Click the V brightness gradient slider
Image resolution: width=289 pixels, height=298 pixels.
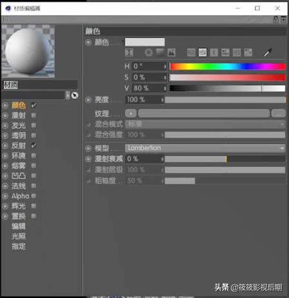pyautogui.click(x=227, y=88)
